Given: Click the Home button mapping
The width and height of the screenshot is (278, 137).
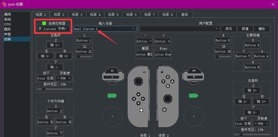Looking at the screenshot, I should (x=163, y=54).
